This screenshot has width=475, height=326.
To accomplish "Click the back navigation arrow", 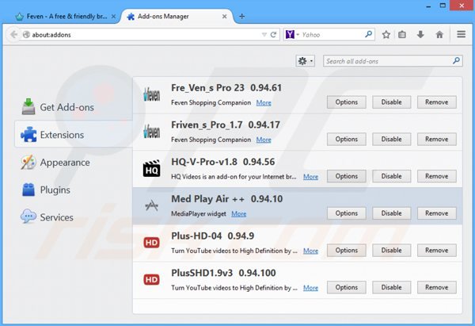I will pos(13,35).
